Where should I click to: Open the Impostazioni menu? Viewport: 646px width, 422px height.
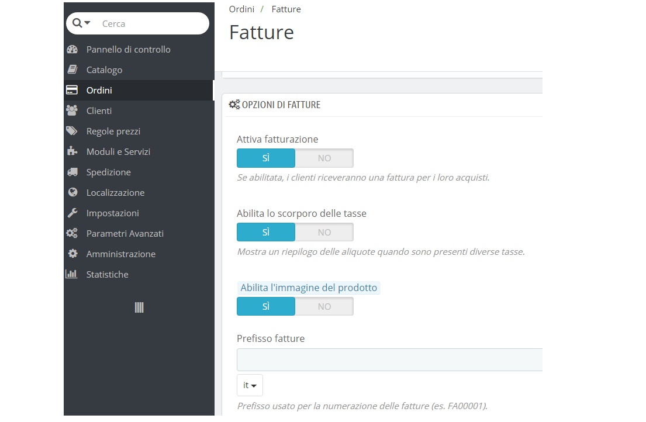coord(113,213)
